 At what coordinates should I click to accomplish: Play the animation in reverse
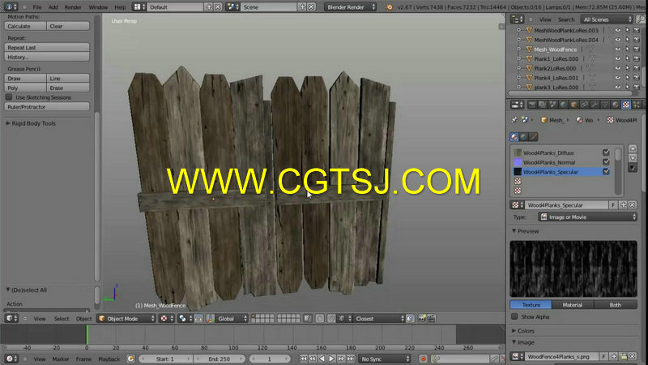pos(322,359)
